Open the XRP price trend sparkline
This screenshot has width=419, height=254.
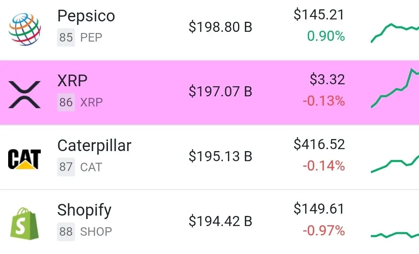tap(395, 88)
